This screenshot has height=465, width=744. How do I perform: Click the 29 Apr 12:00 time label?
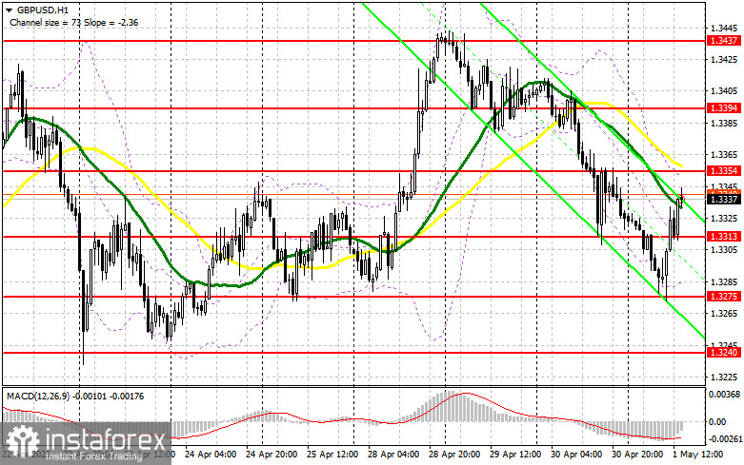coord(515,455)
